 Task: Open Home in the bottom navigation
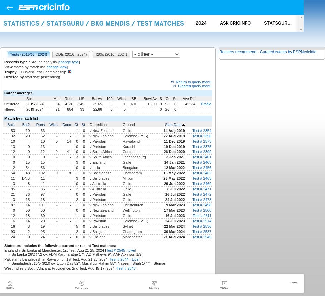point(10,285)
